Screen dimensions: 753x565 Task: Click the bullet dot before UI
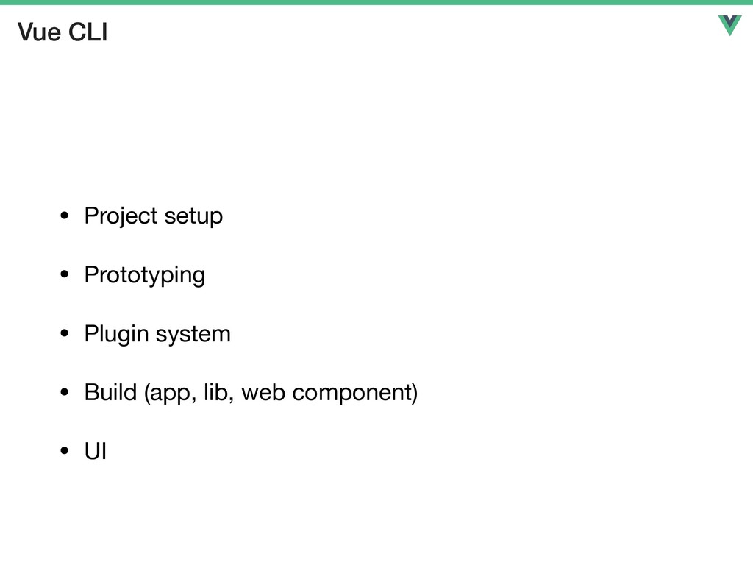tap(65, 451)
